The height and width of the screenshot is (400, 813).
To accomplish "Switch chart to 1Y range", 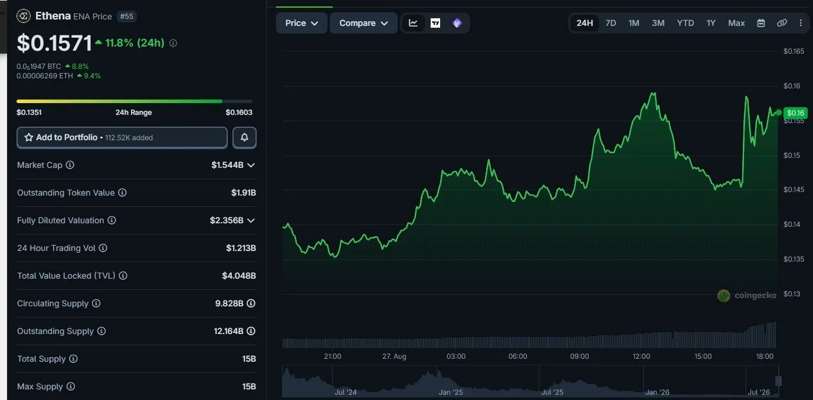I will coord(711,23).
